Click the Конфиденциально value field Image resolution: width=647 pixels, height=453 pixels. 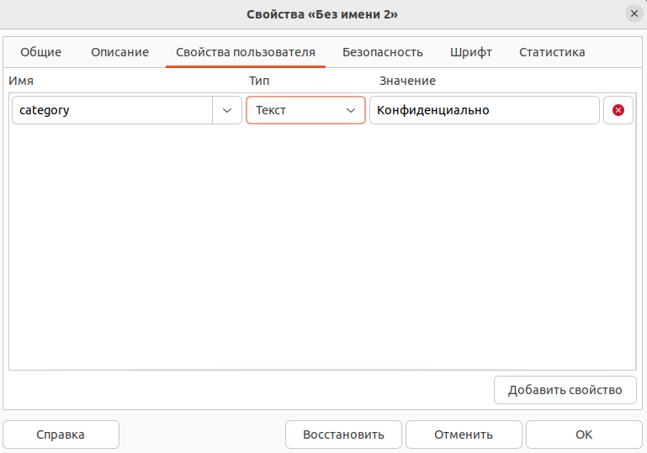(x=484, y=110)
